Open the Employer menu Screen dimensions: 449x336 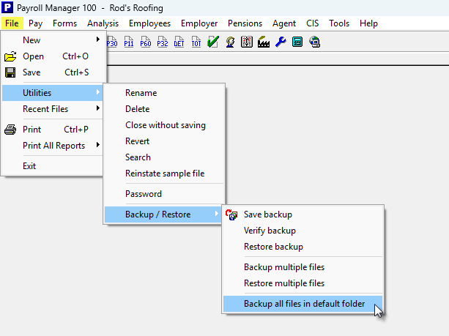tap(199, 23)
